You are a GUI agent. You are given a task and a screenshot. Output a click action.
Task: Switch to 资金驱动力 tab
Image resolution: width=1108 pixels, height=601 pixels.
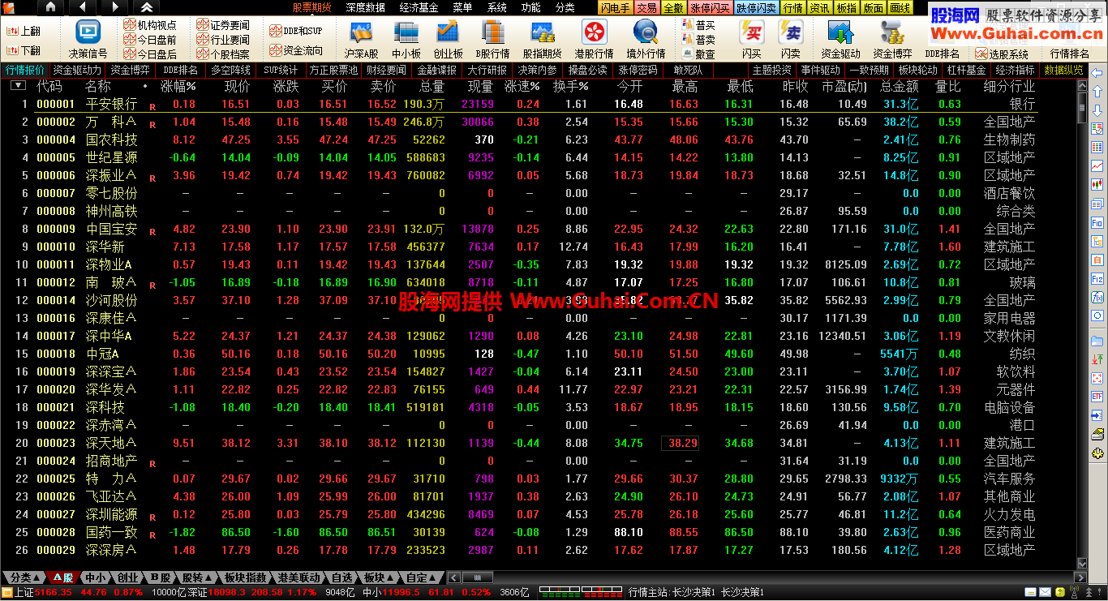pos(78,71)
